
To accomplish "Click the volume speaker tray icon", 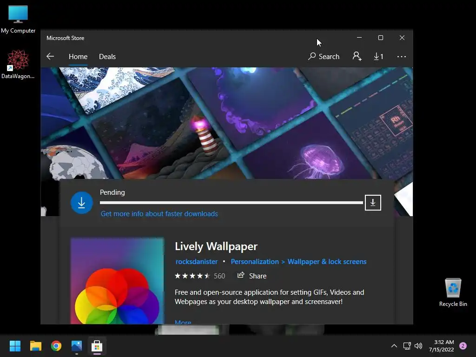I will point(418,346).
